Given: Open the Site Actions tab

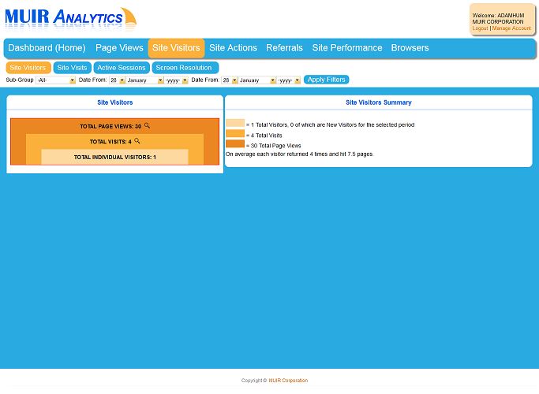Looking at the screenshot, I should click(233, 48).
